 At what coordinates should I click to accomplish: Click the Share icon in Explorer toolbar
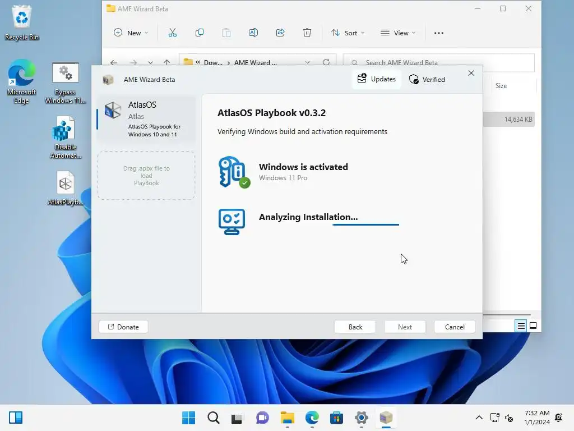click(x=280, y=33)
